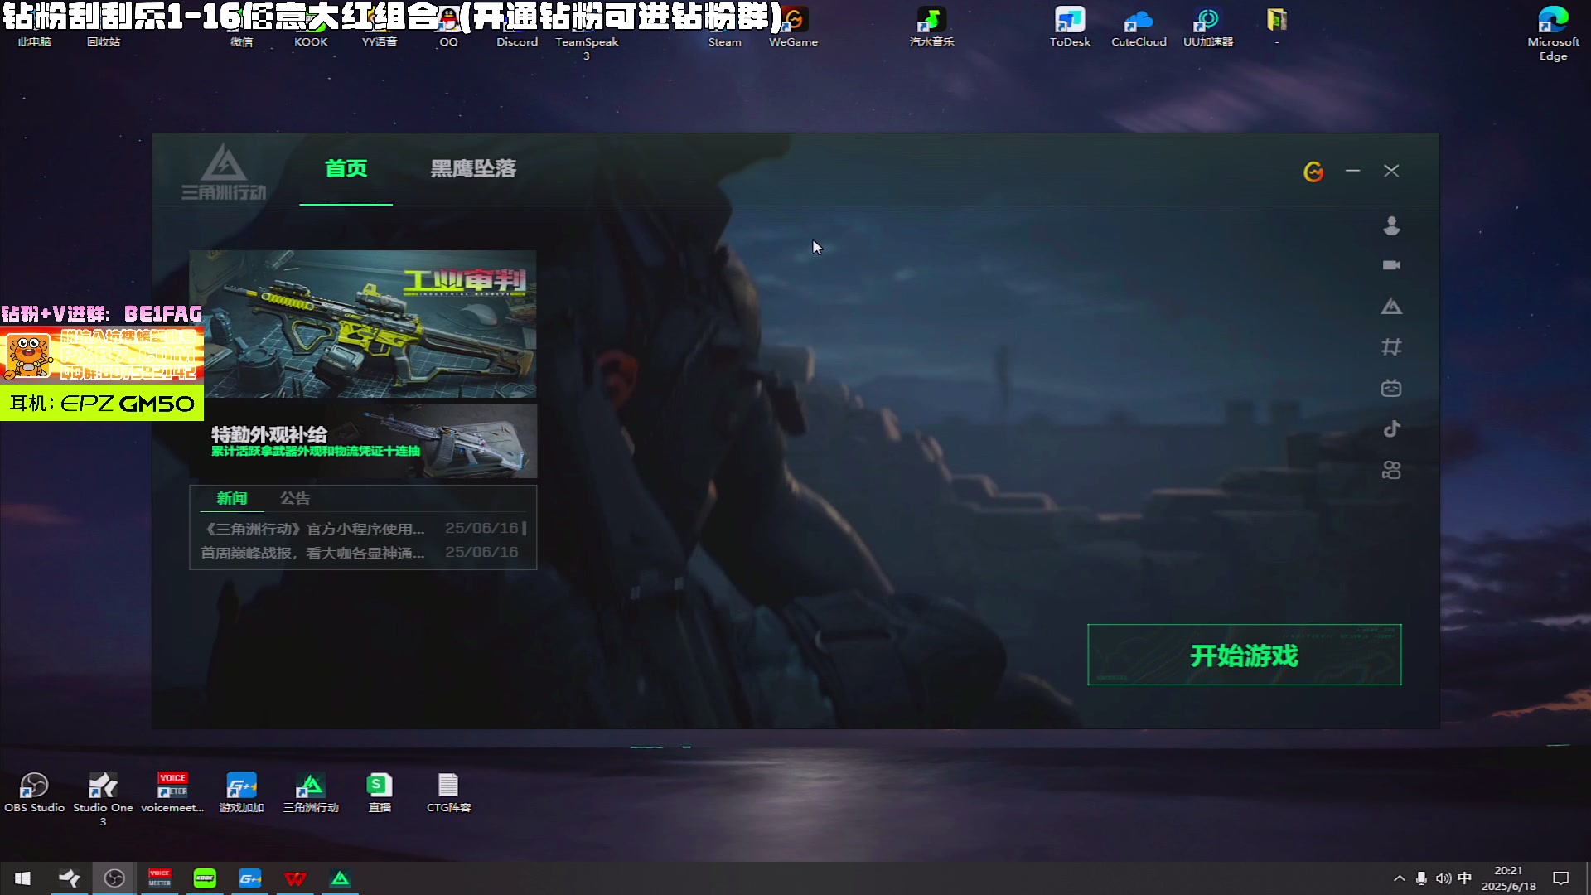The height and width of the screenshot is (895, 1591).
Task: Close the 三角洲行动 launcher window
Action: pyautogui.click(x=1391, y=171)
